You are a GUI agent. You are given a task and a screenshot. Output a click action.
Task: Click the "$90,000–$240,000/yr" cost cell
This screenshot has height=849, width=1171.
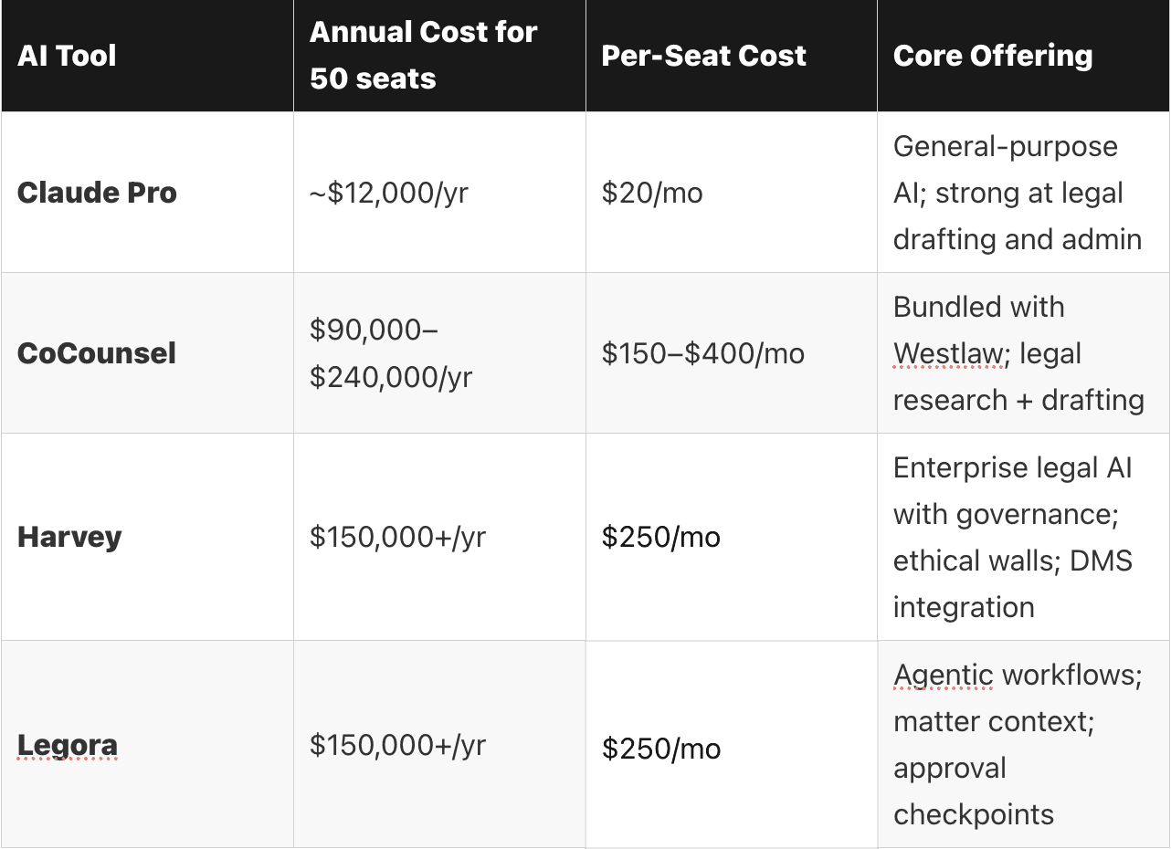390,353
